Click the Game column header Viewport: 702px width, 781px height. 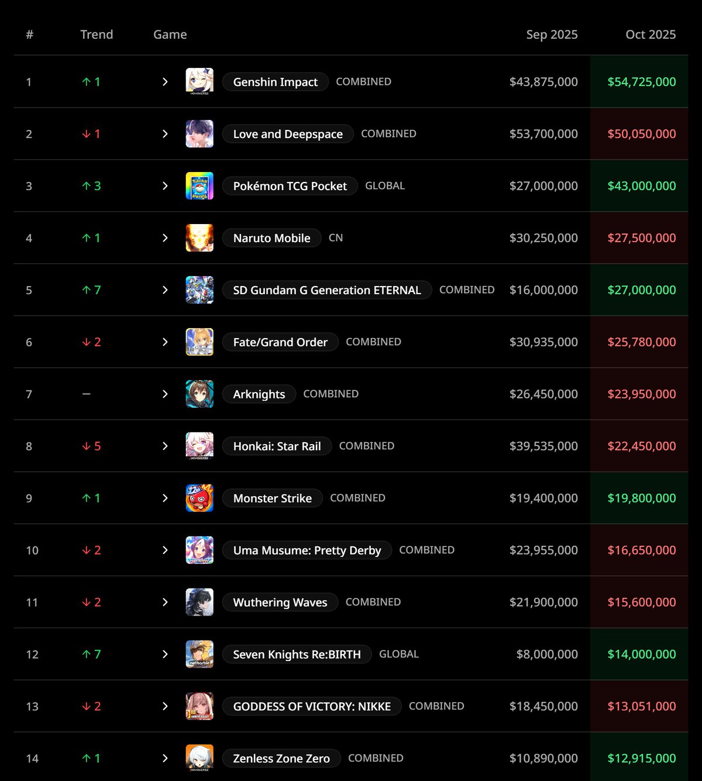pyautogui.click(x=170, y=35)
